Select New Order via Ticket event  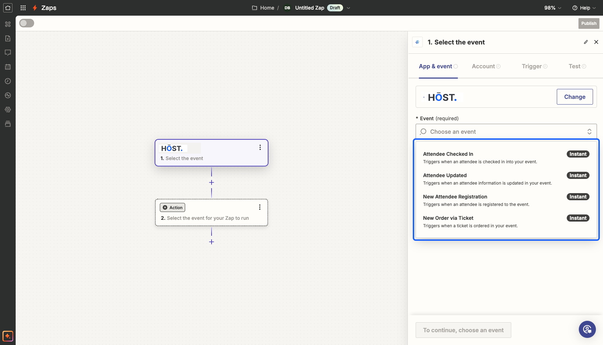coord(506,222)
